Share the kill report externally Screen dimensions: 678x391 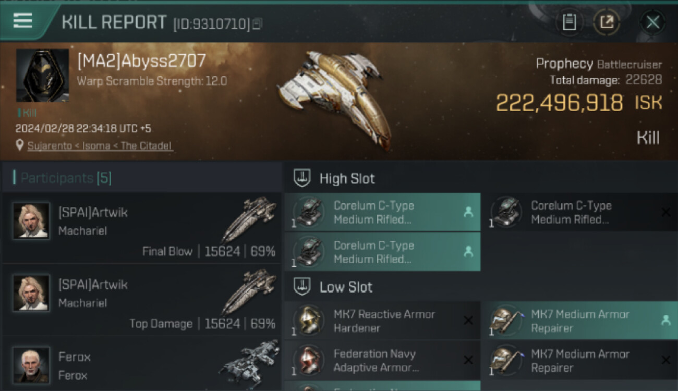click(607, 22)
